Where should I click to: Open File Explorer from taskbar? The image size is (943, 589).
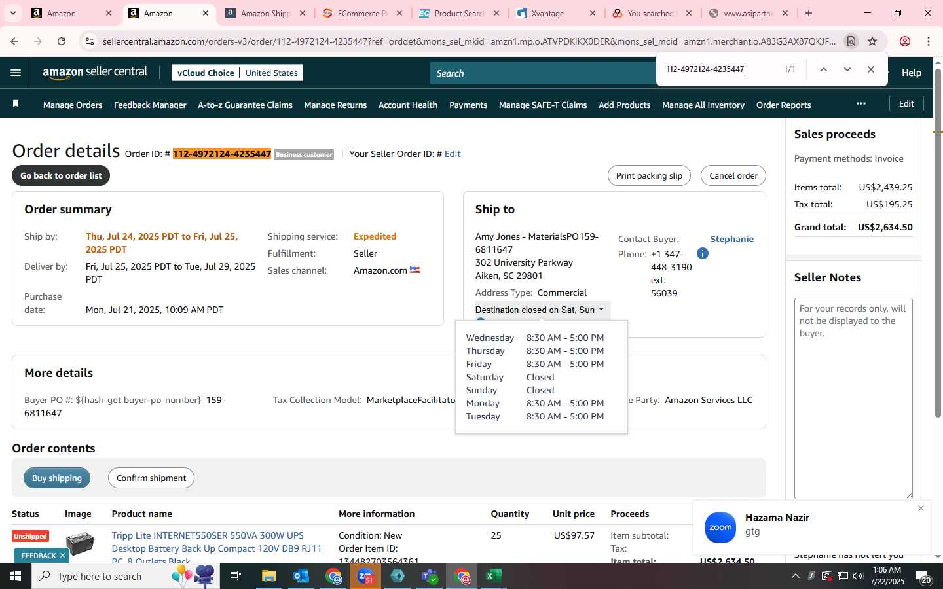269,576
